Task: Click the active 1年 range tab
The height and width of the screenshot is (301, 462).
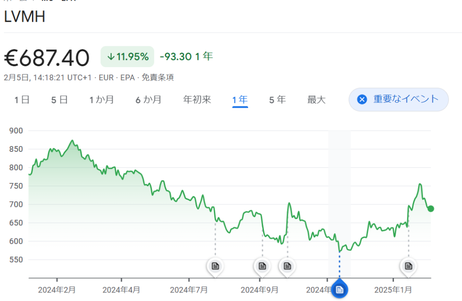Action: (x=240, y=100)
